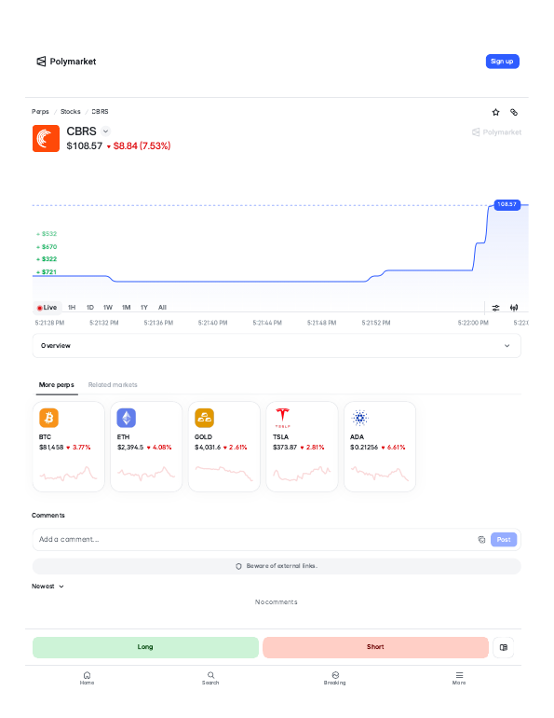Go to Home in bottom navigation

point(87,678)
